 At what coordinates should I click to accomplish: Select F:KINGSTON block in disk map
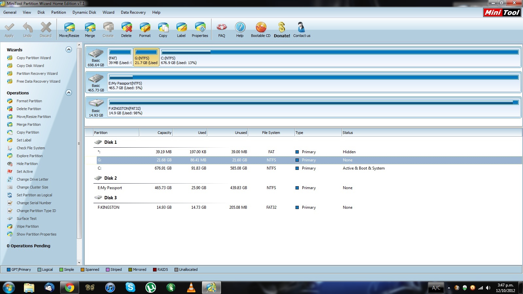(314, 107)
